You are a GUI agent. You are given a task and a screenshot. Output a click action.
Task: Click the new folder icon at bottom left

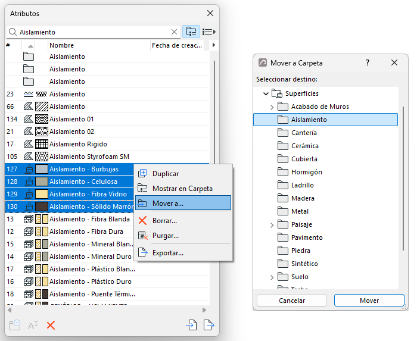tap(15, 325)
